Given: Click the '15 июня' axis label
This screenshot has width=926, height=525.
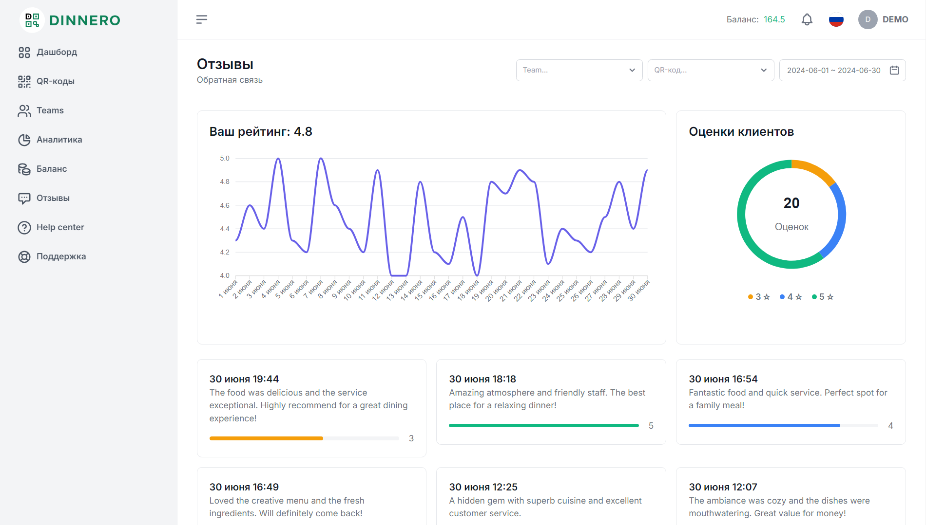Looking at the screenshot, I should (x=425, y=290).
